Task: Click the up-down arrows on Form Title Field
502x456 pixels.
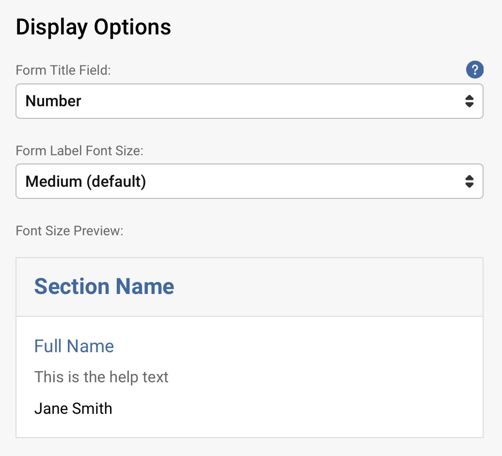Action: 469,101
